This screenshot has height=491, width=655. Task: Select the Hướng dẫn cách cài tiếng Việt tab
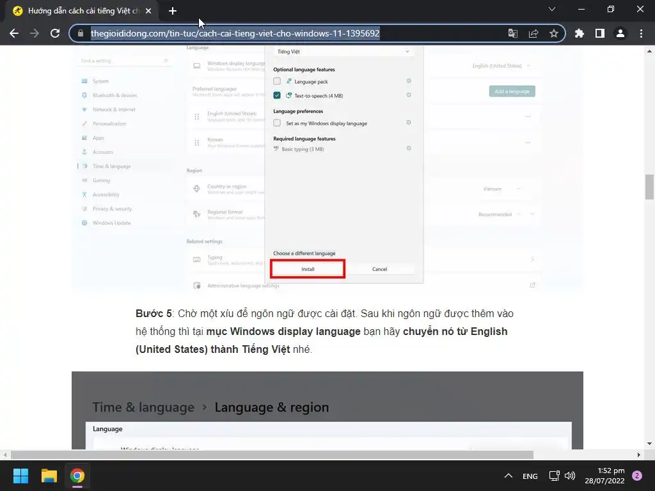click(82, 12)
